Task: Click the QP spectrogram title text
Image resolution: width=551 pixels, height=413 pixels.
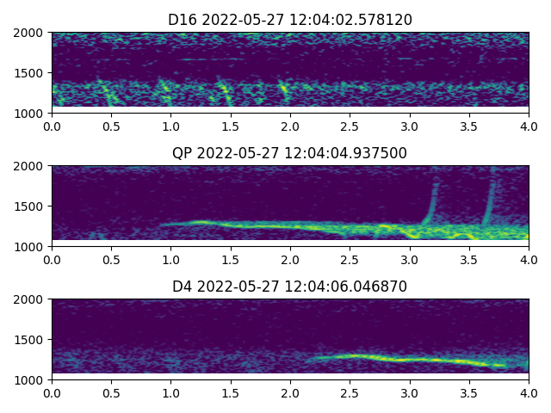Action: (x=289, y=153)
